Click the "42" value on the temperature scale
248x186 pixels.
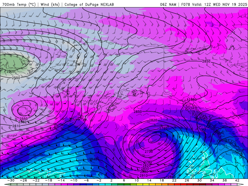coord(237,180)
